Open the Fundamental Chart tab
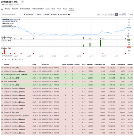 38,9
